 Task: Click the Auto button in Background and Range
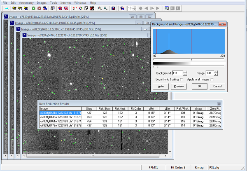tap(161, 87)
